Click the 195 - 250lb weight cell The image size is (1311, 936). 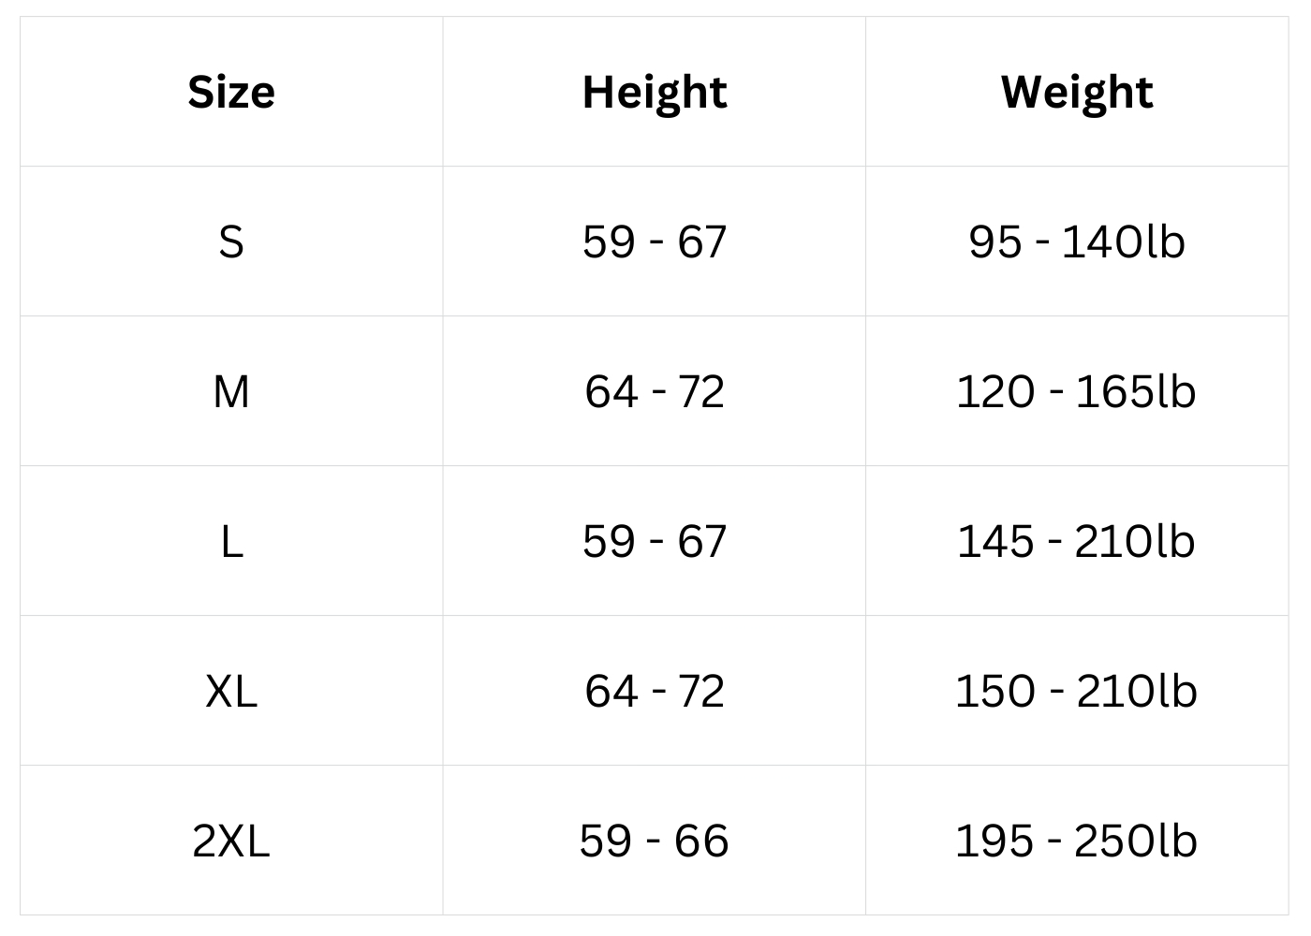click(1077, 841)
